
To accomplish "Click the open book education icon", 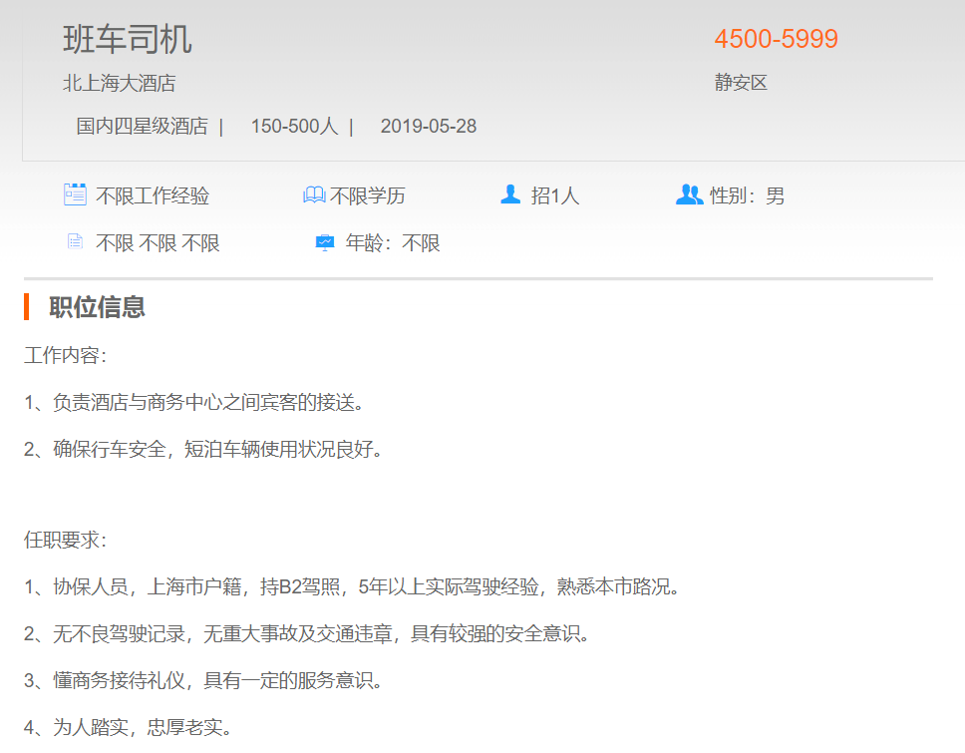I will click(x=314, y=195).
